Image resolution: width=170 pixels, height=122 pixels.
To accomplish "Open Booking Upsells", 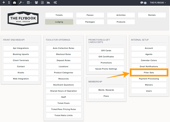I will pos(21,54).
